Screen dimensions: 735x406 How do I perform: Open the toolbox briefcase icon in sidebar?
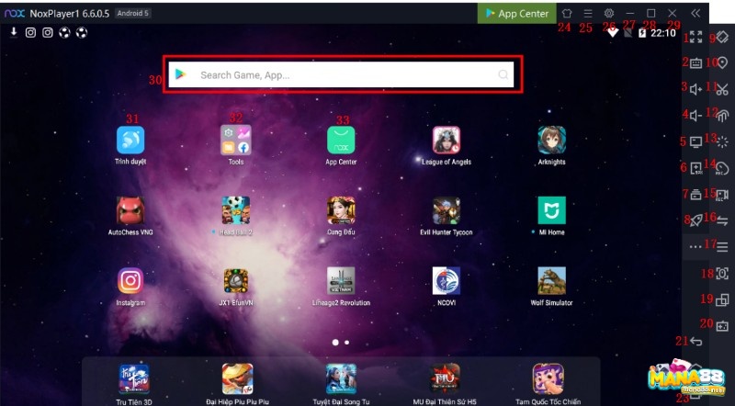coord(696,195)
